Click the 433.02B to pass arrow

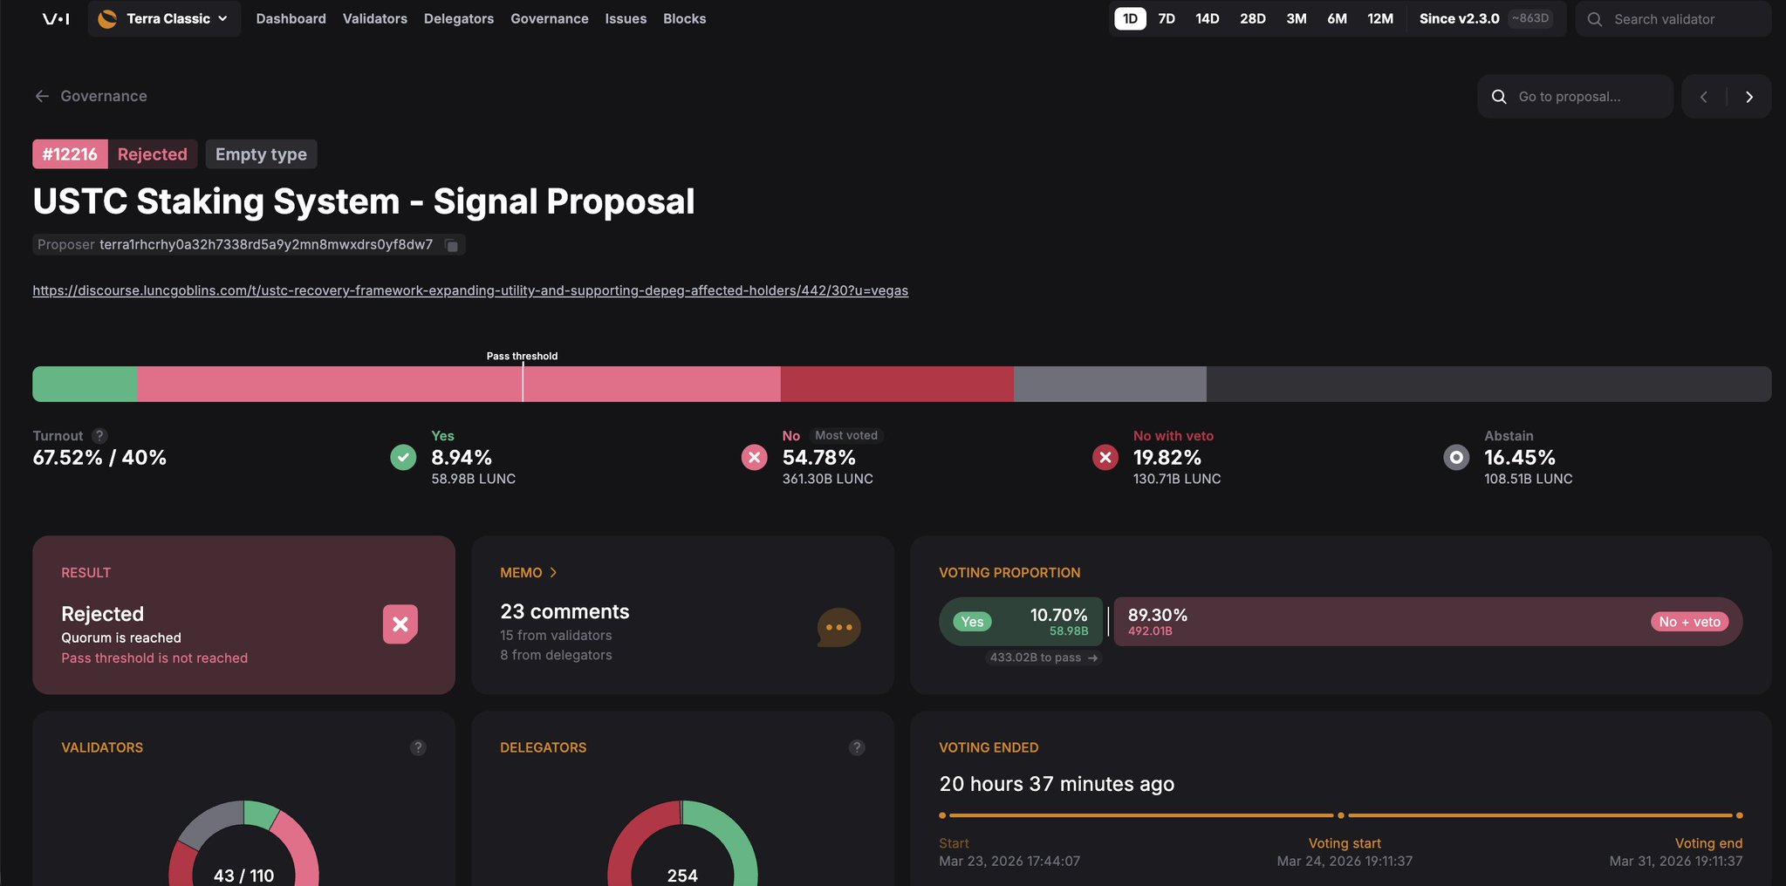(x=1092, y=658)
